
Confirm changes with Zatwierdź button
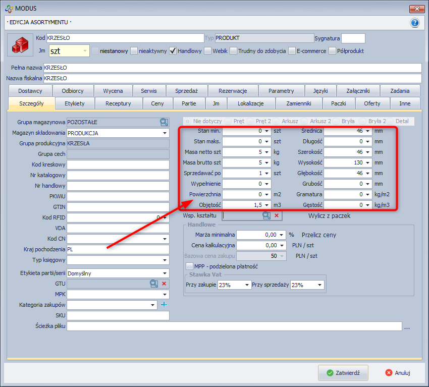coord(343,373)
